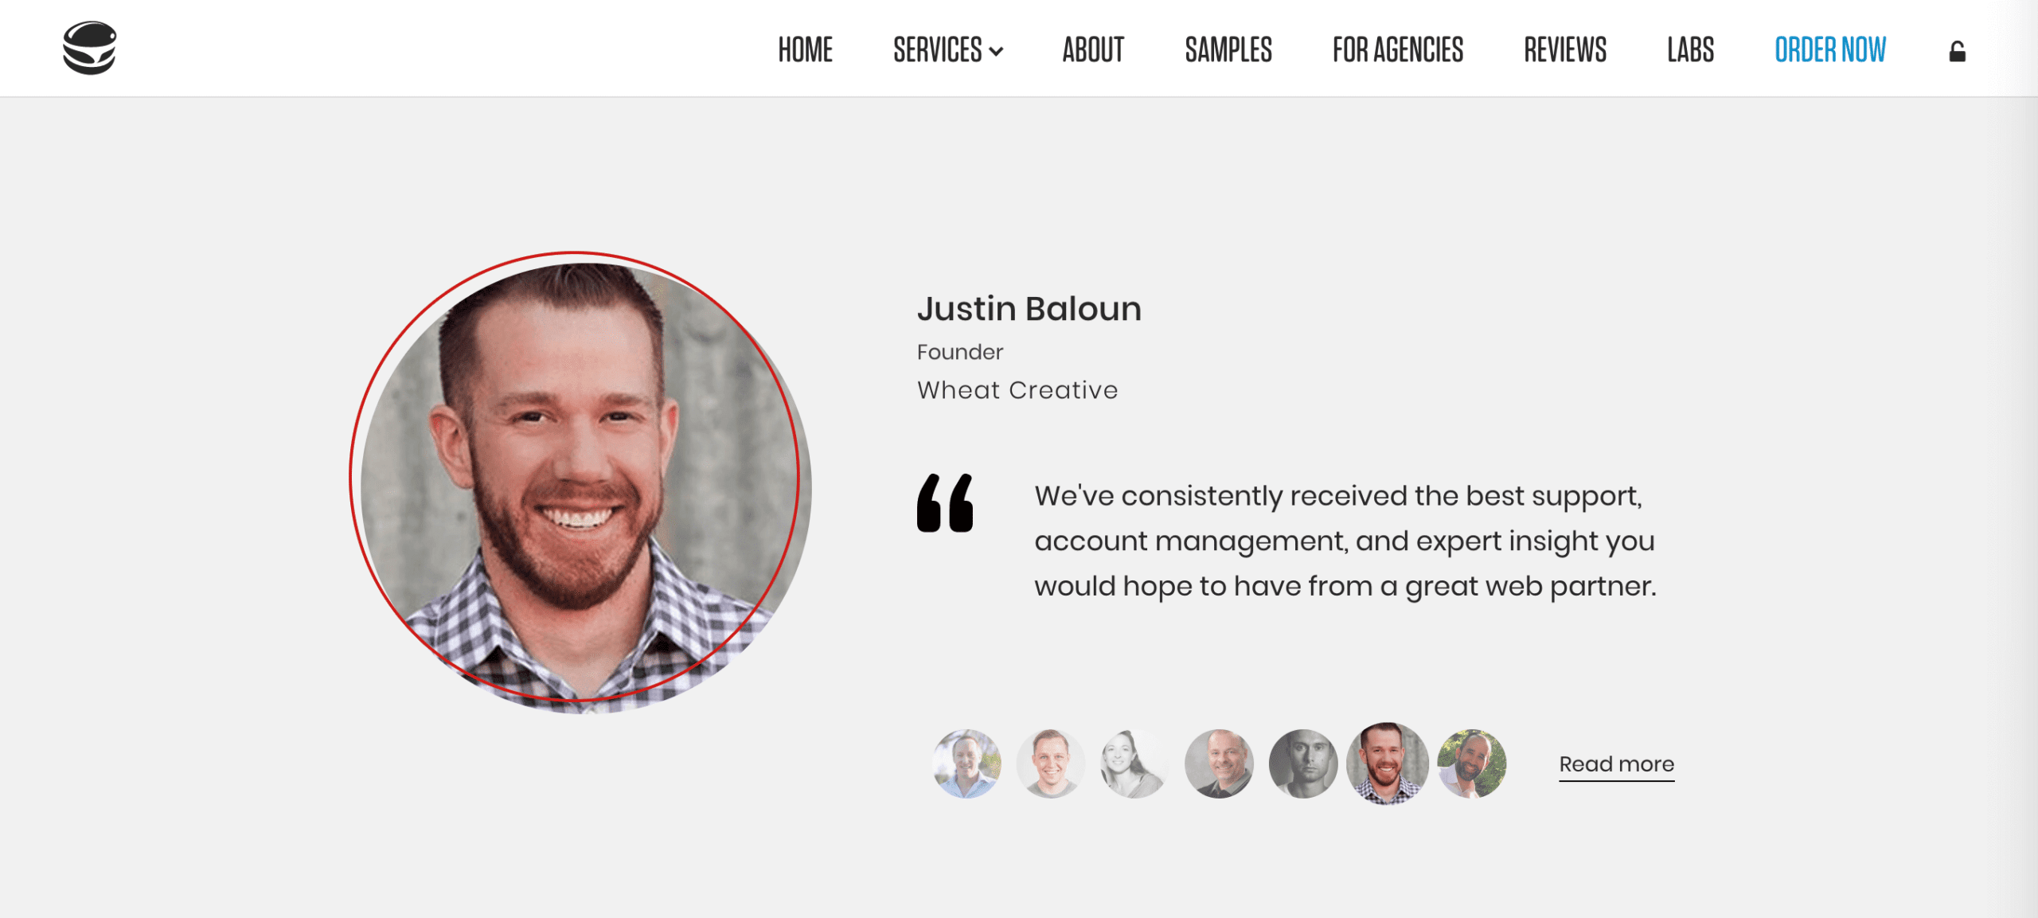
Task: Click the For Agencies navigation item
Action: pyautogui.click(x=1397, y=48)
